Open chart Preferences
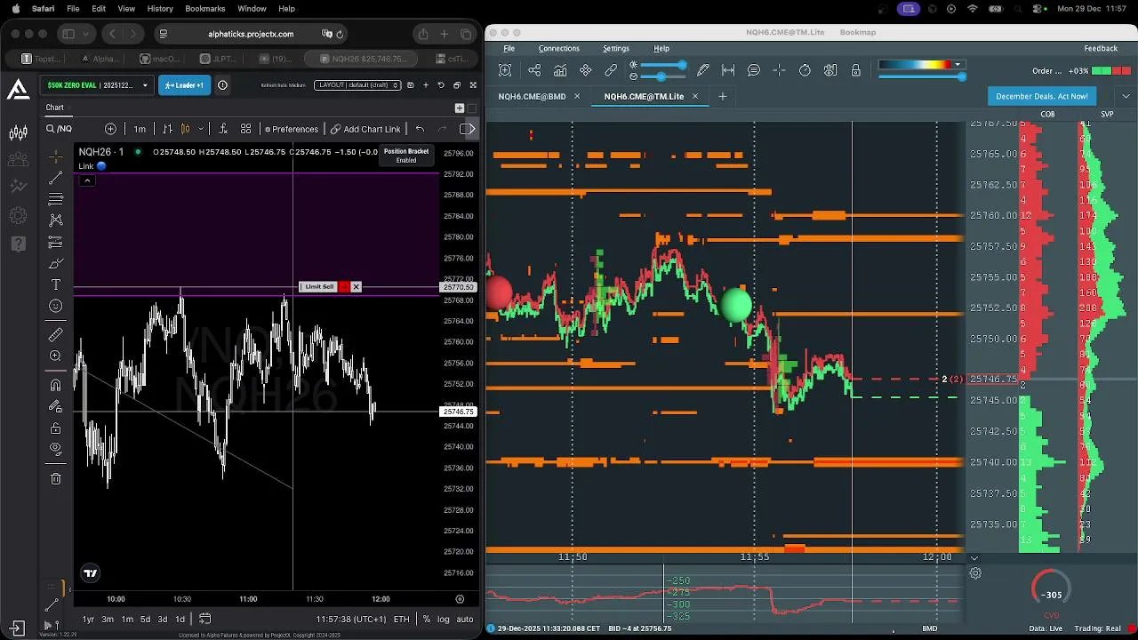This screenshot has width=1138, height=640. pyautogui.click(x=291, y=129)
